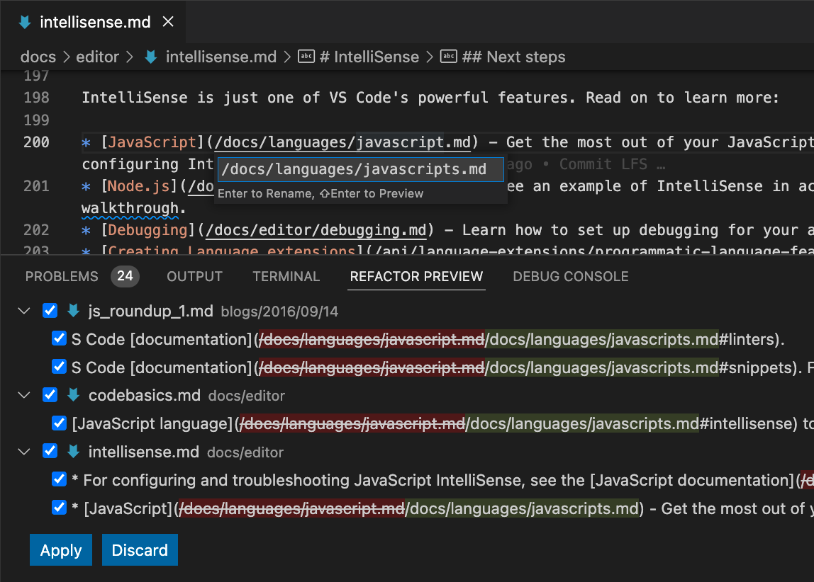Discard the pending rename changes

pos(140,549)
